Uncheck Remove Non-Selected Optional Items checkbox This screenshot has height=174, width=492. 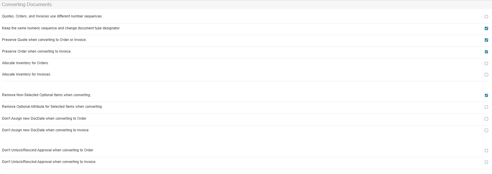point(486,95)
